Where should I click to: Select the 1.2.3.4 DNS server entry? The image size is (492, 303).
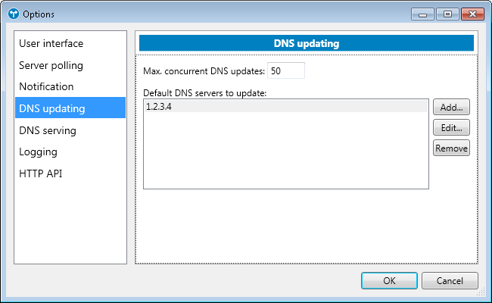[x=285, y=107]
